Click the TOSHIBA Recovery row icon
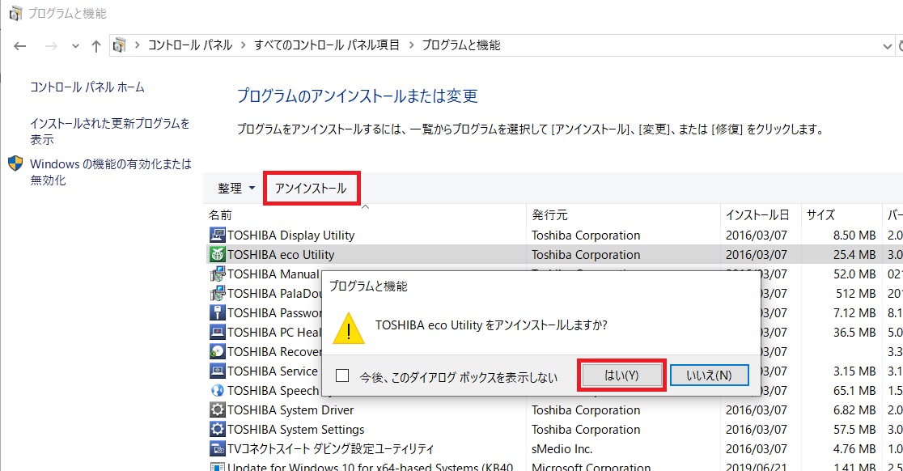Viewport: 903px width, 471px height. (217, 352)
